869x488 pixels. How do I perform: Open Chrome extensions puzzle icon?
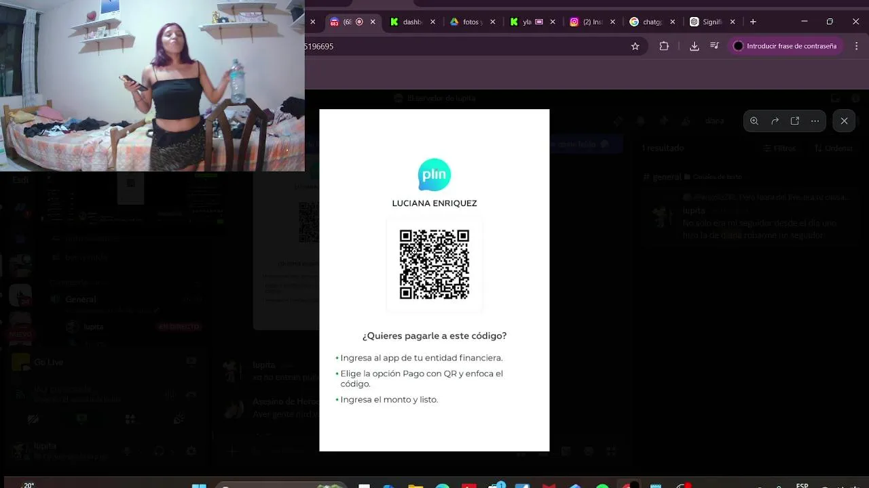(x=664, y=46)
